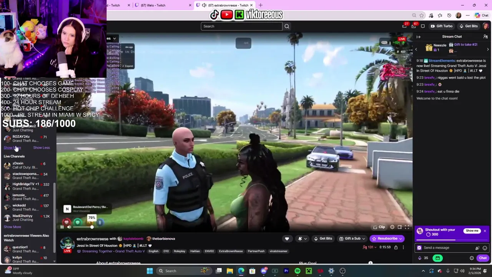Click the follow heart button
The image size is (492, 277).
(x=287, y=239)
